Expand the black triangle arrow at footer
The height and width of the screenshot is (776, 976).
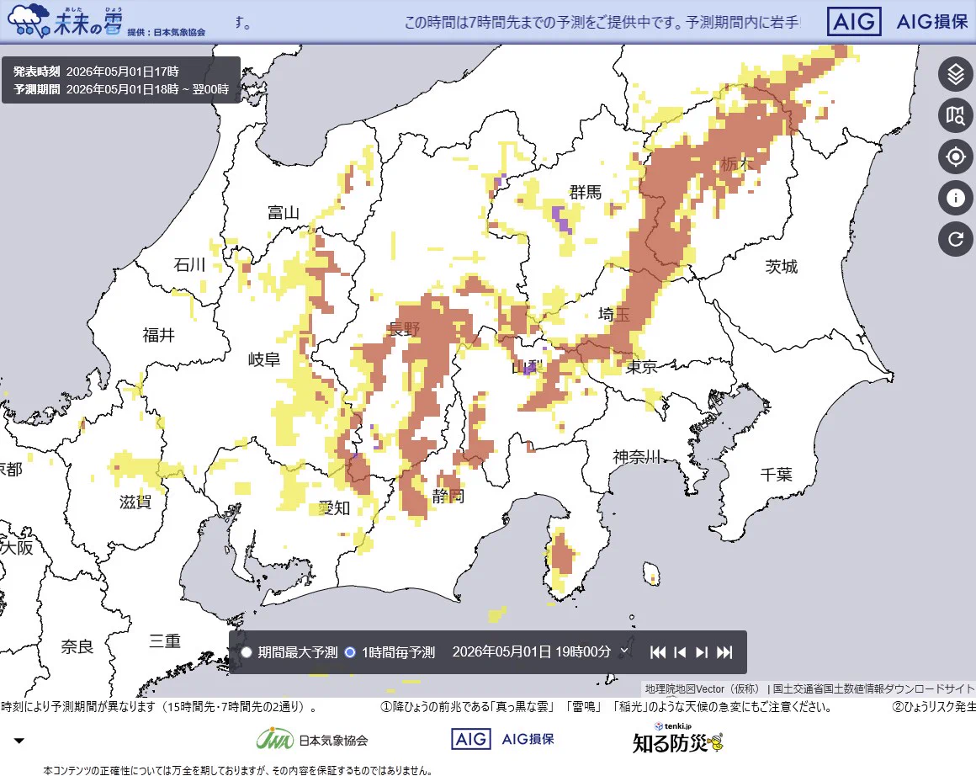[x=19, y=741]
